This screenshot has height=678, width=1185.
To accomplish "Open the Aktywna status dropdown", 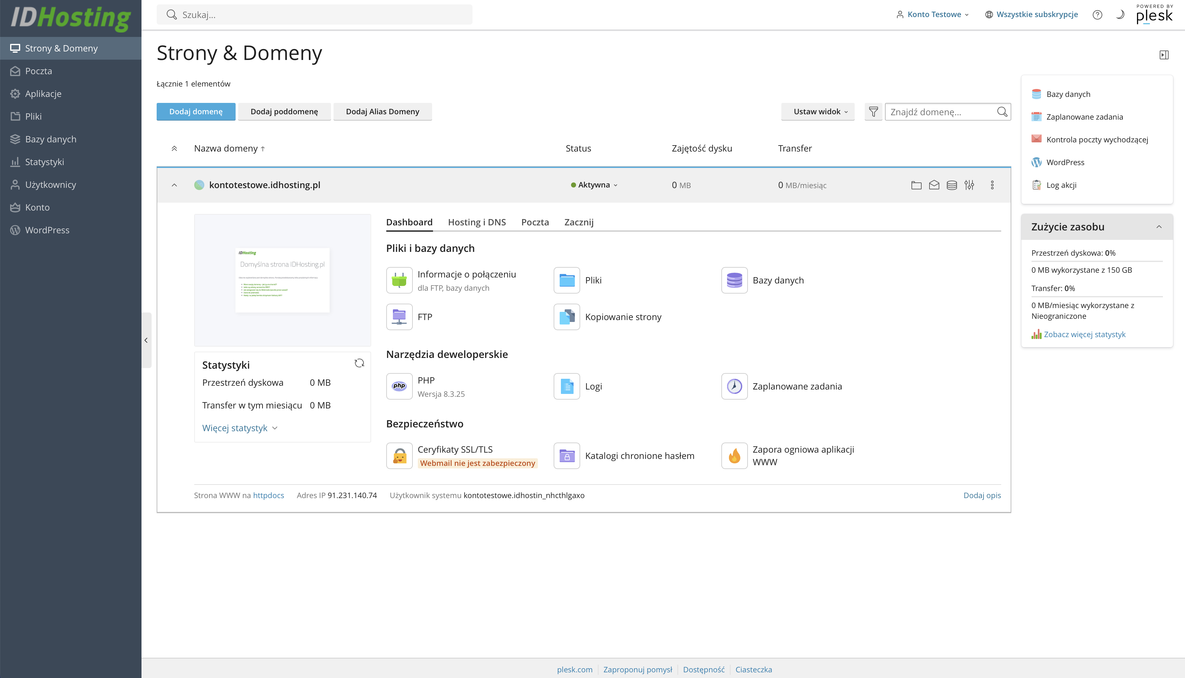I will [x=594, y=185].
